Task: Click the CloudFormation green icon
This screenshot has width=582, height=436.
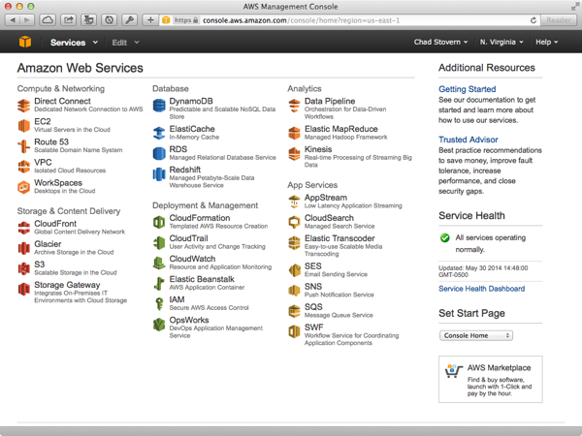Action: coord(159,222)
